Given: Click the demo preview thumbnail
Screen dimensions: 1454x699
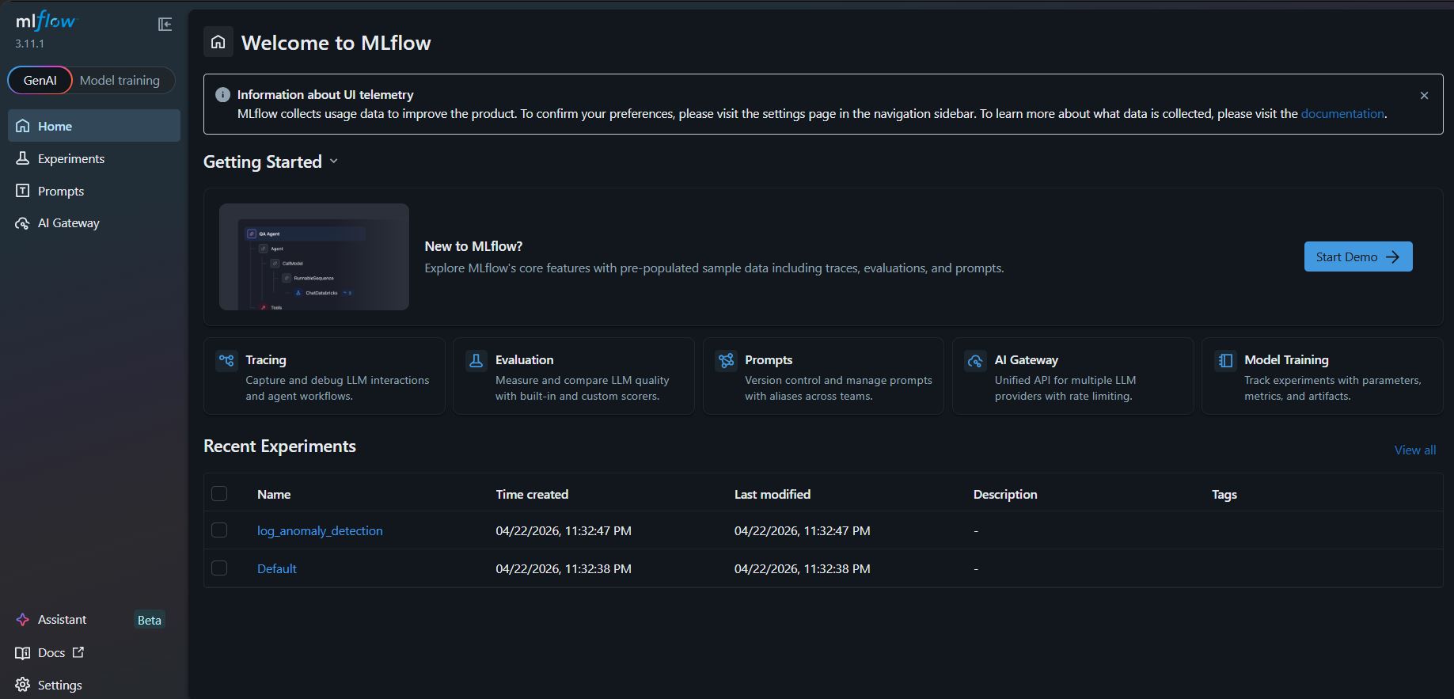Looking at the screenshot, I should (x=314, y=256).
